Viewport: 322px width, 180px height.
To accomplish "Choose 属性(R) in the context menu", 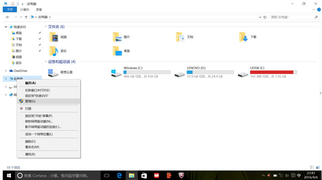I will (48, 154).
